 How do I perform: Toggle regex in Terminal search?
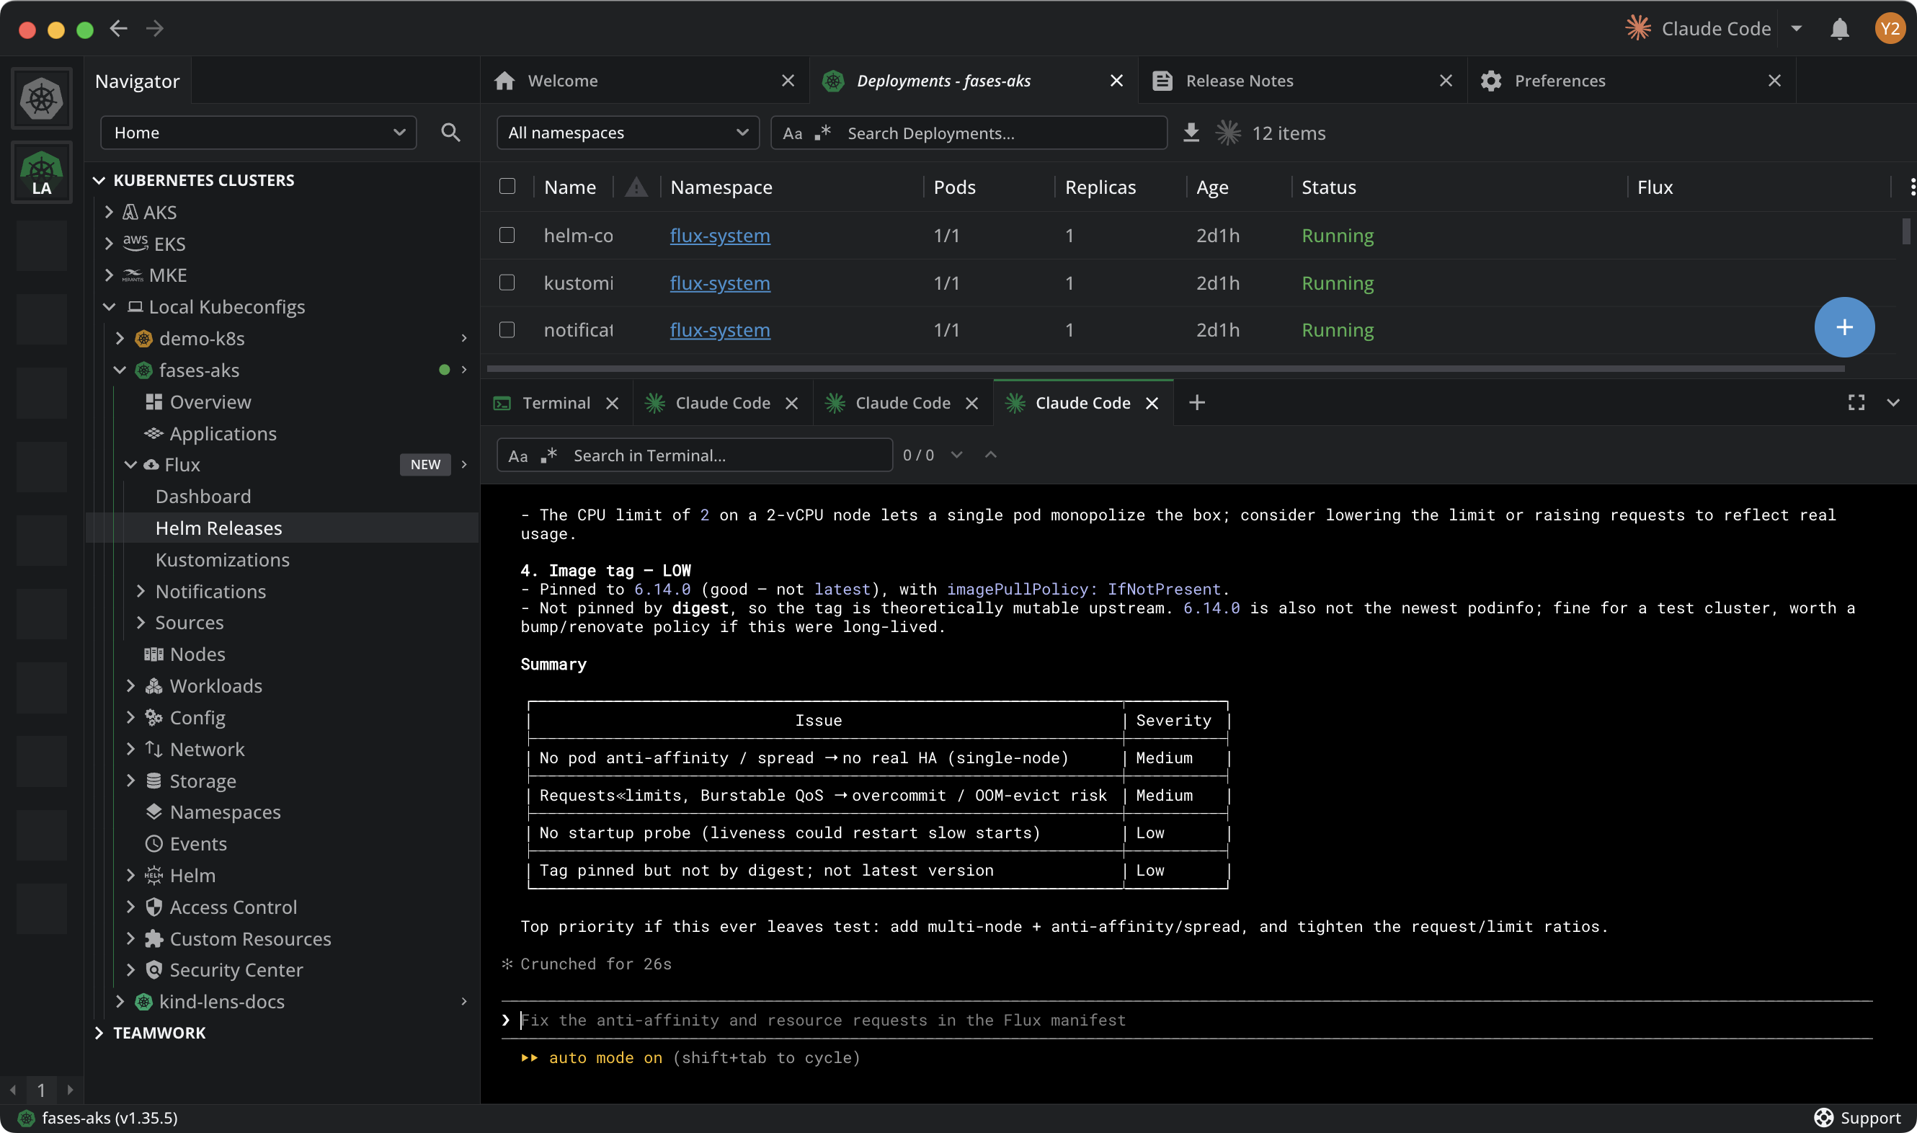[x=549, y=456]
